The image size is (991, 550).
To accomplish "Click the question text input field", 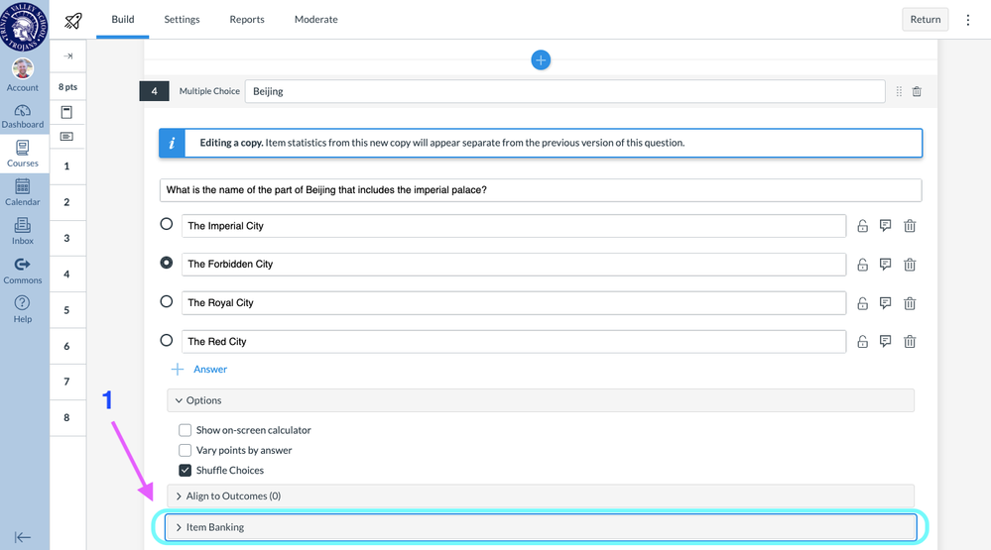I will click(x=540, y=190).
